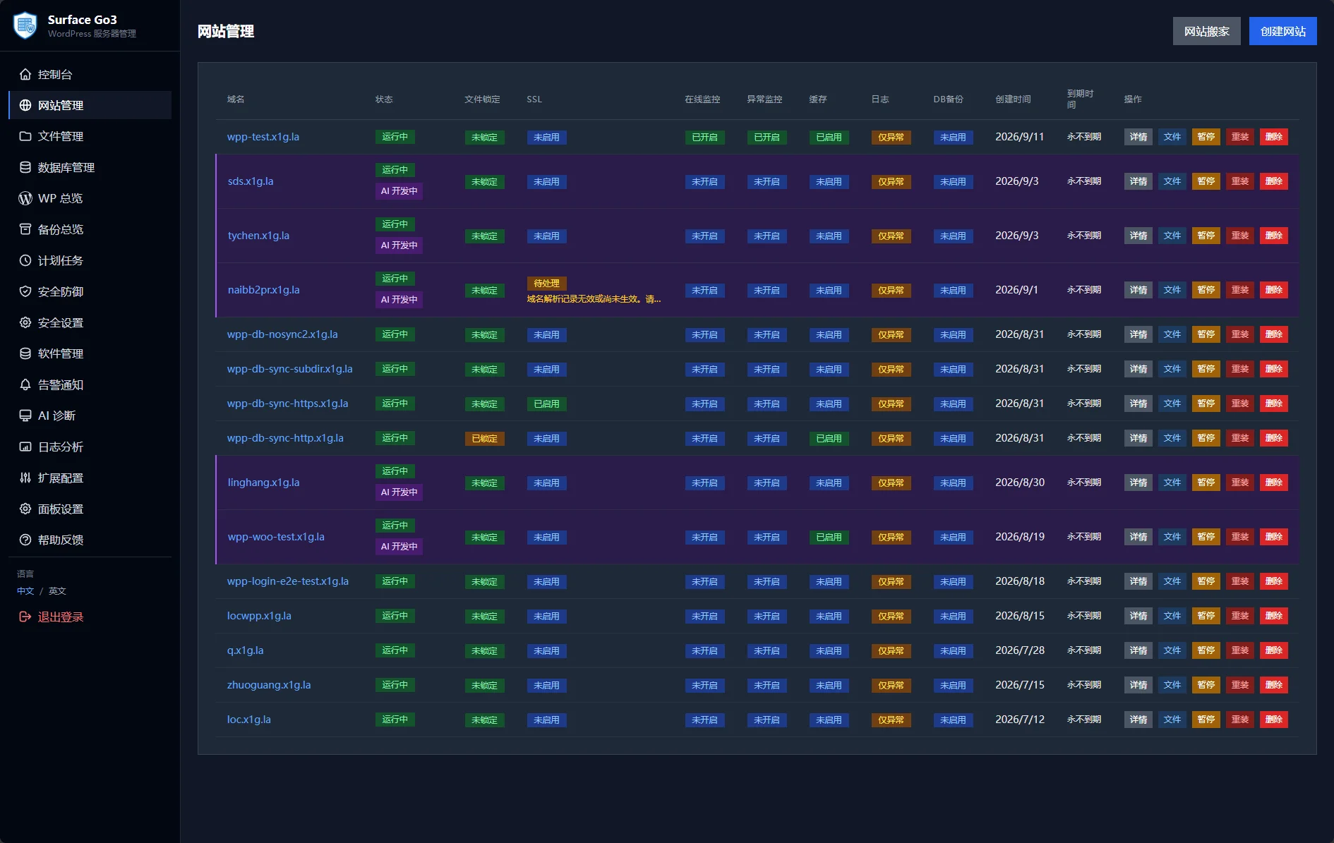Image resolution: width=1334 pixels, height=843 pixels.
Task: Click 文件 for the tychen.x1g.la row
Action: (x=1172, y=236)
